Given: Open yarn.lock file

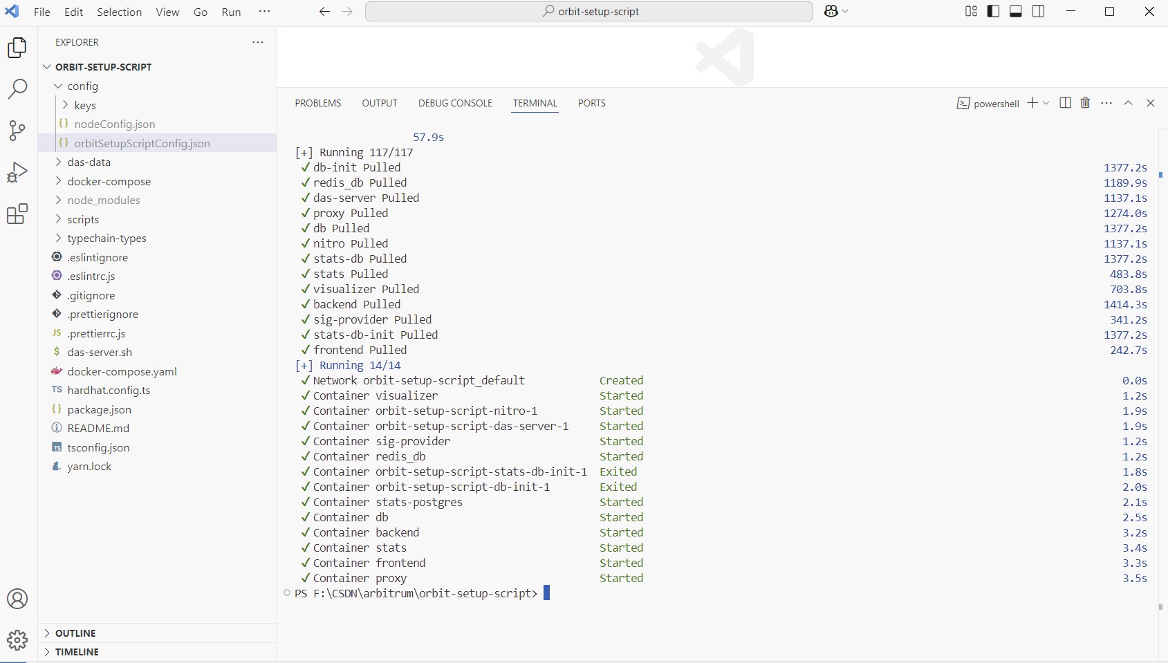Looking at the screenshot, I should click(x=158, y=467).
